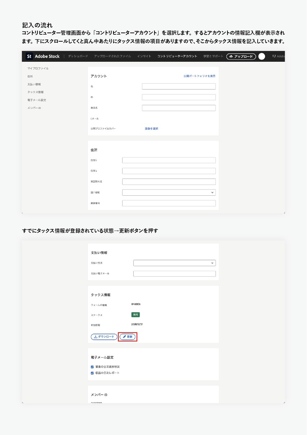Toggle the 収益の日次レポート checkbox
The height and width of the screenshot is (435, 307).
[x=92, y=373]
